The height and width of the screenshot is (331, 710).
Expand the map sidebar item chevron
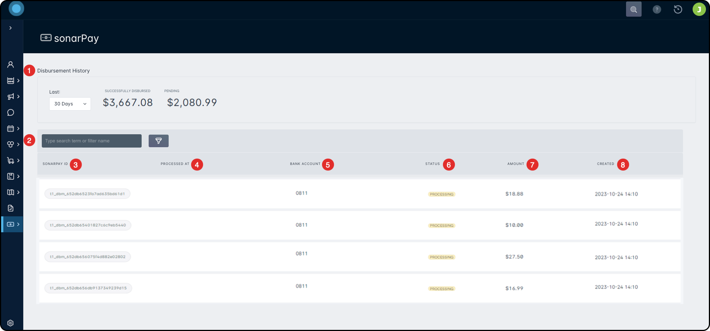(18, 192)
